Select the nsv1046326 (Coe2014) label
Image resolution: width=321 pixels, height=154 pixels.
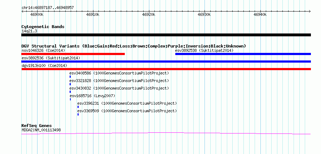(43, 50)
